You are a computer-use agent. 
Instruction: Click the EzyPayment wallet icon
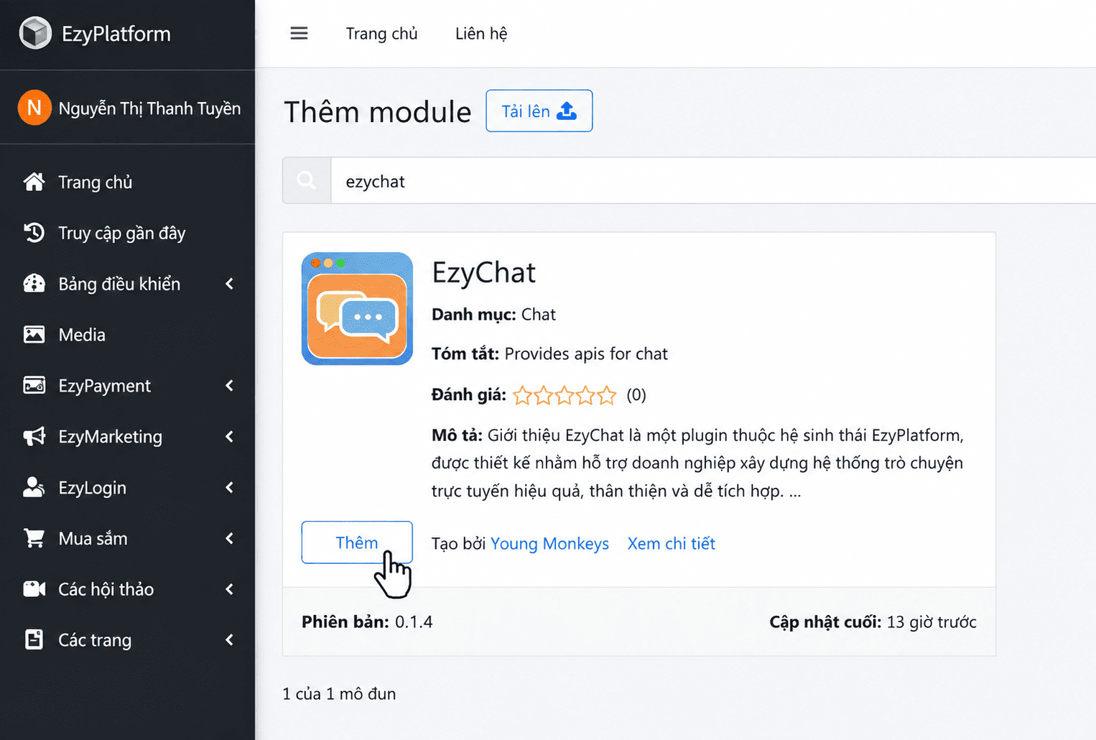[x=34, y=386]
